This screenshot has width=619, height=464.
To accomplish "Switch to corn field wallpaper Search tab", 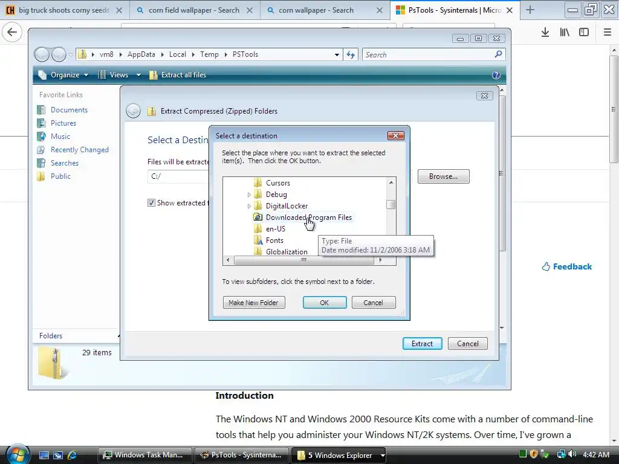I will (195, 11).
